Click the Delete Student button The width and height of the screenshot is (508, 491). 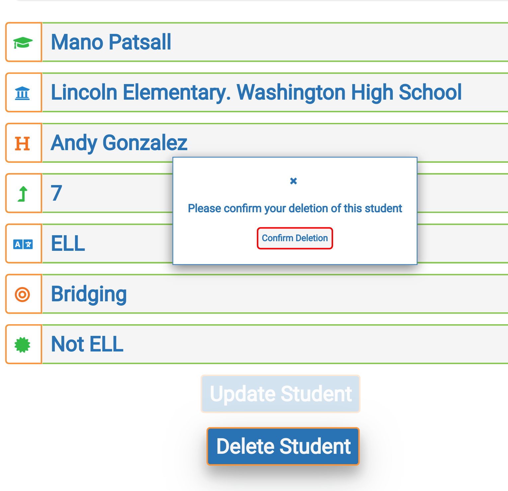(x=283, y=446)
